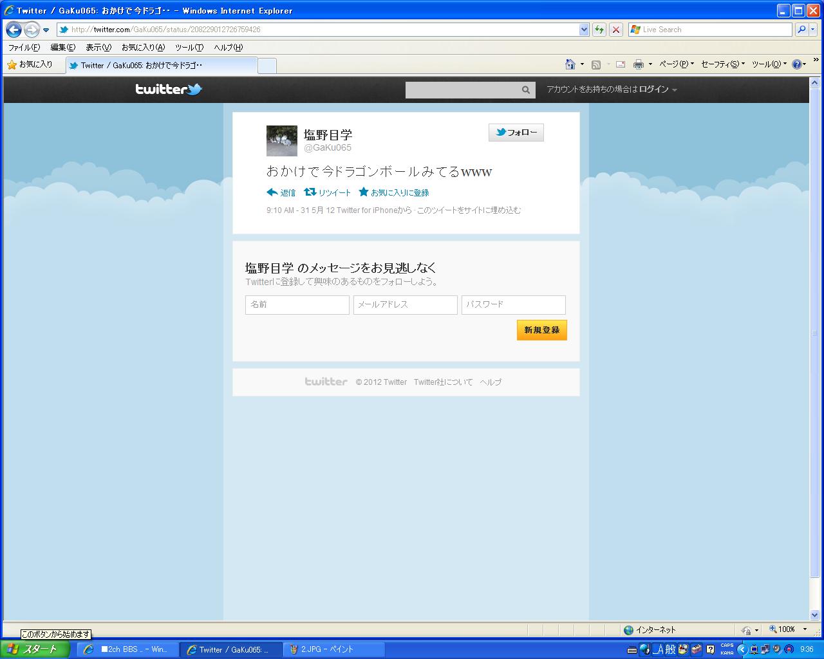Viewport: 824px width, 659px height.
Task: Click the yellow 新規登録 sign up button
Action: 542,330
